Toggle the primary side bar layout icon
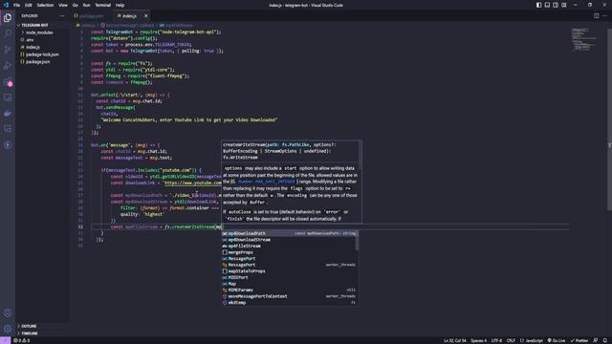Screen dimensions: 612x344 point(539,5)
